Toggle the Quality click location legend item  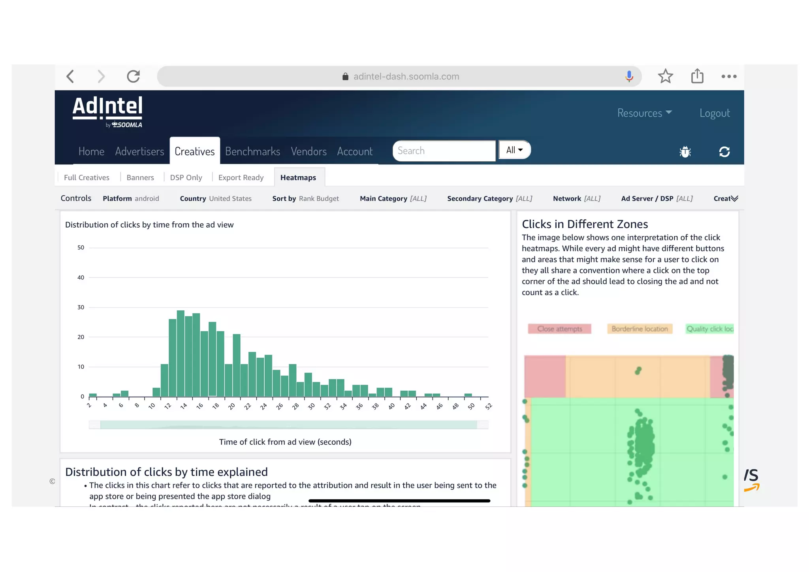click(x=709, y=329)
